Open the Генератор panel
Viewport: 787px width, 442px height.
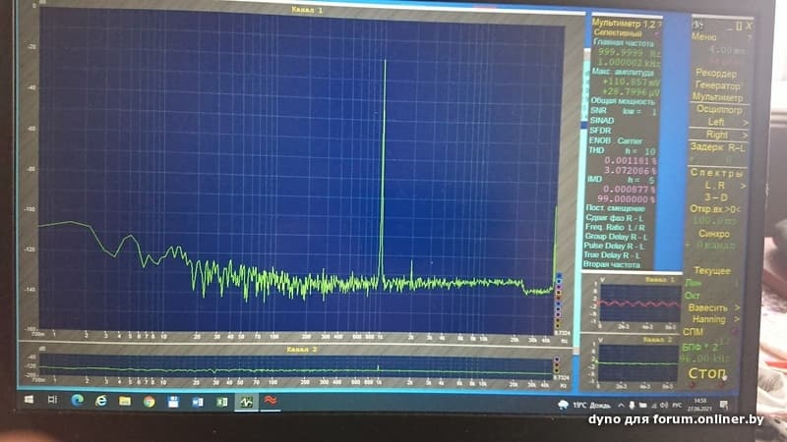point(717,85)
